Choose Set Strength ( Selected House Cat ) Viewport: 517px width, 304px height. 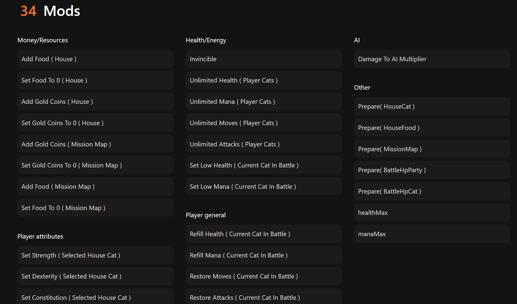coord(95,255)
